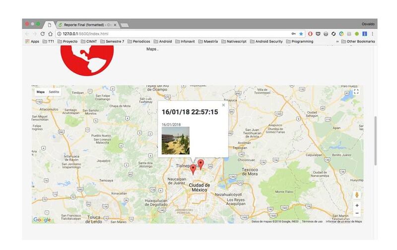Open the Infonavit bookmarks folder
This screenshot has height=250, width=397.
pos(185,42)
